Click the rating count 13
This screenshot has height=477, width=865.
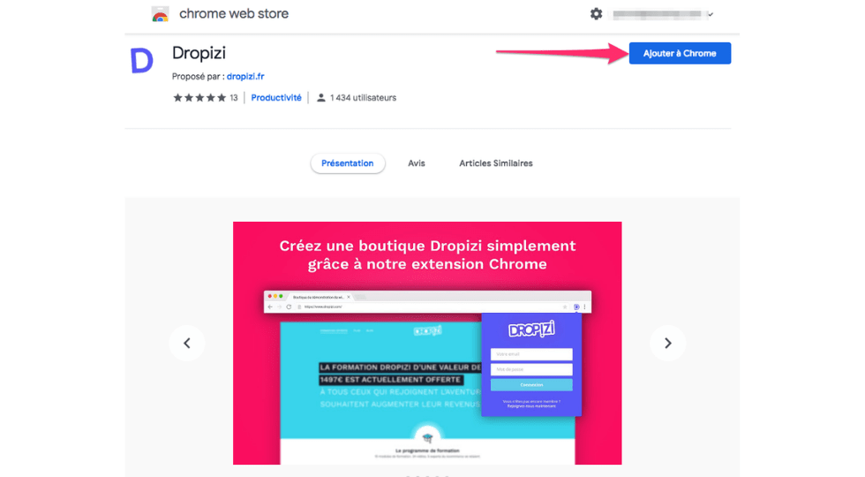pyautogui.click(x=234, y=98)
